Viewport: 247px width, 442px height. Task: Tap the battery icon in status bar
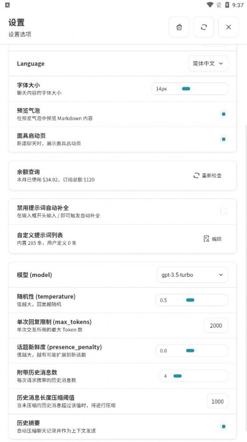click(x=227, y=5)
